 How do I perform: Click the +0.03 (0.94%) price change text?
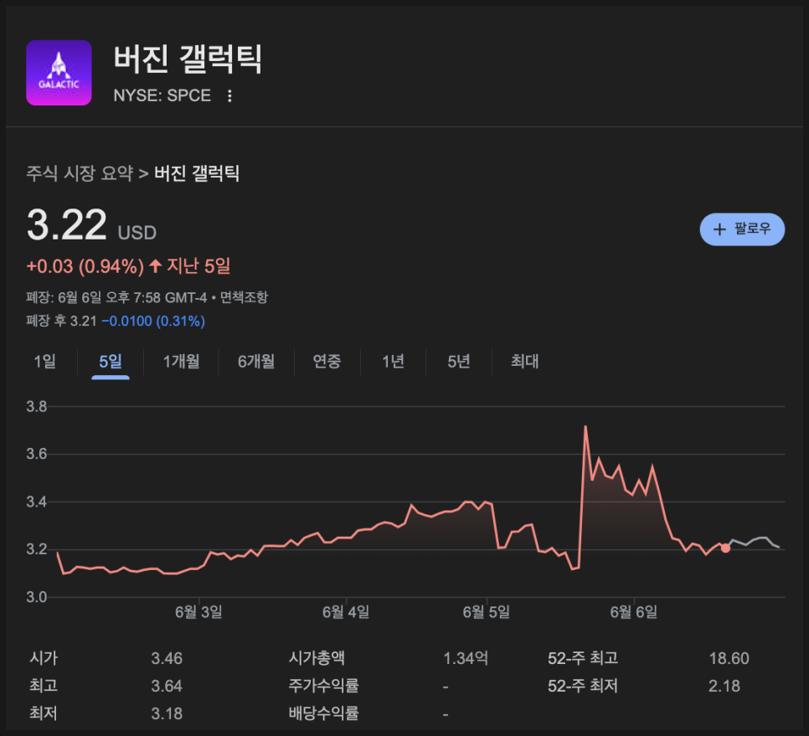point(85,266)
